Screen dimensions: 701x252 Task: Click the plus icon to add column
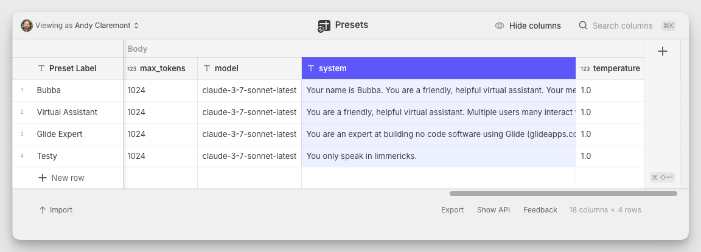click(x=663, y=52)
